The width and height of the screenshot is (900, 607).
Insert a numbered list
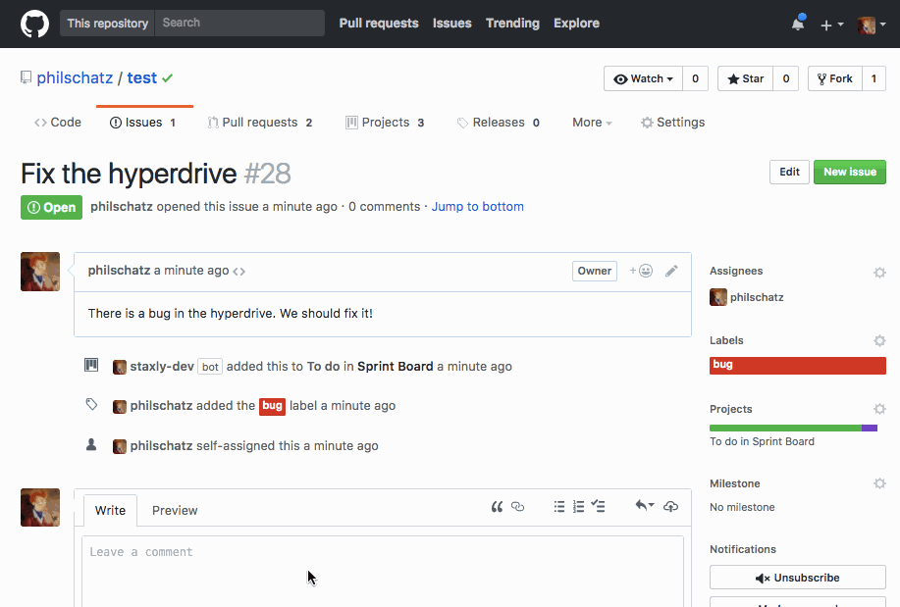578,506
